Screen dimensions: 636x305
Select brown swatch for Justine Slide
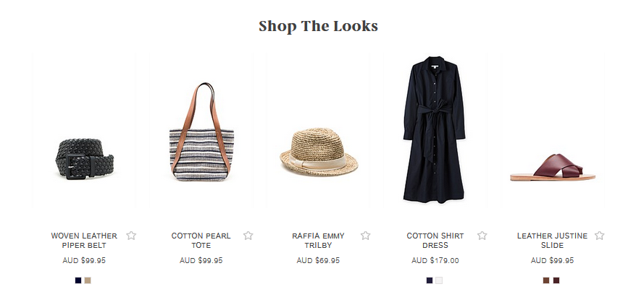[546, 280]
